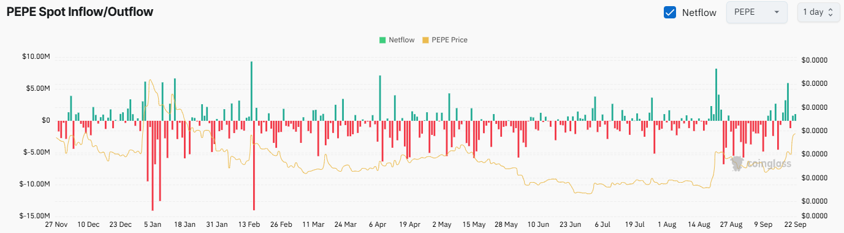Click the $-5.00M y-axis label
The height and width of the screenshot is (233, 844).
click(37, 152)
